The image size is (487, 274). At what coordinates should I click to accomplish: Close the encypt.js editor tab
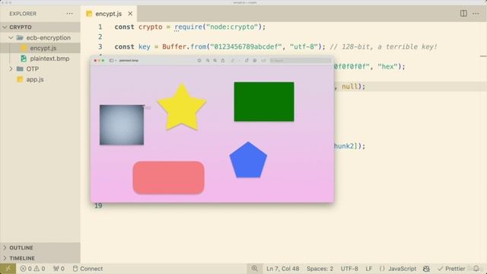pos(130,14)
